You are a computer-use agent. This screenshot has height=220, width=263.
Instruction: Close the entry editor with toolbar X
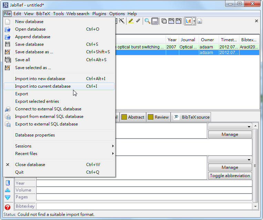[x=256, y=21]
